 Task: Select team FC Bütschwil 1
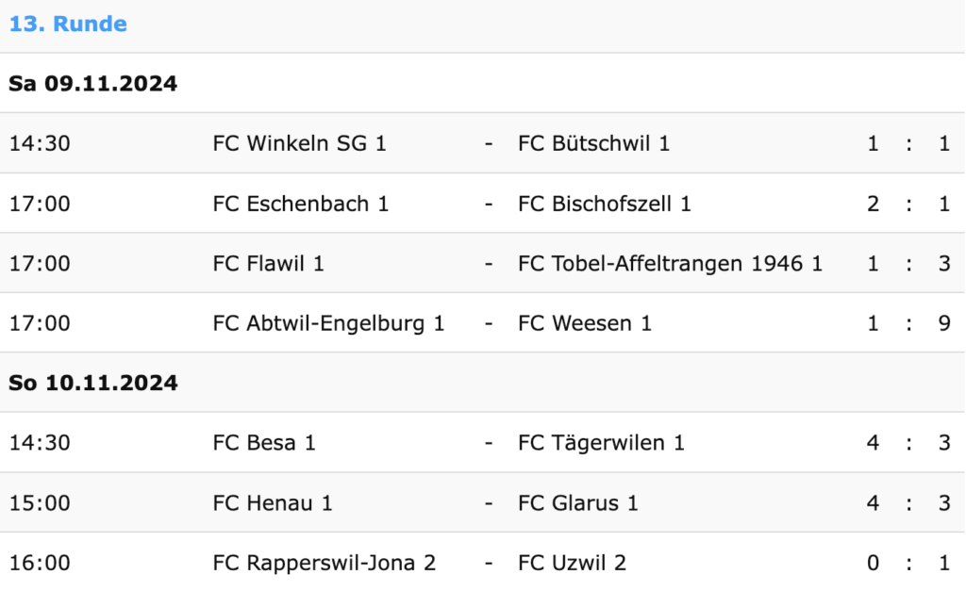(593, 143)
